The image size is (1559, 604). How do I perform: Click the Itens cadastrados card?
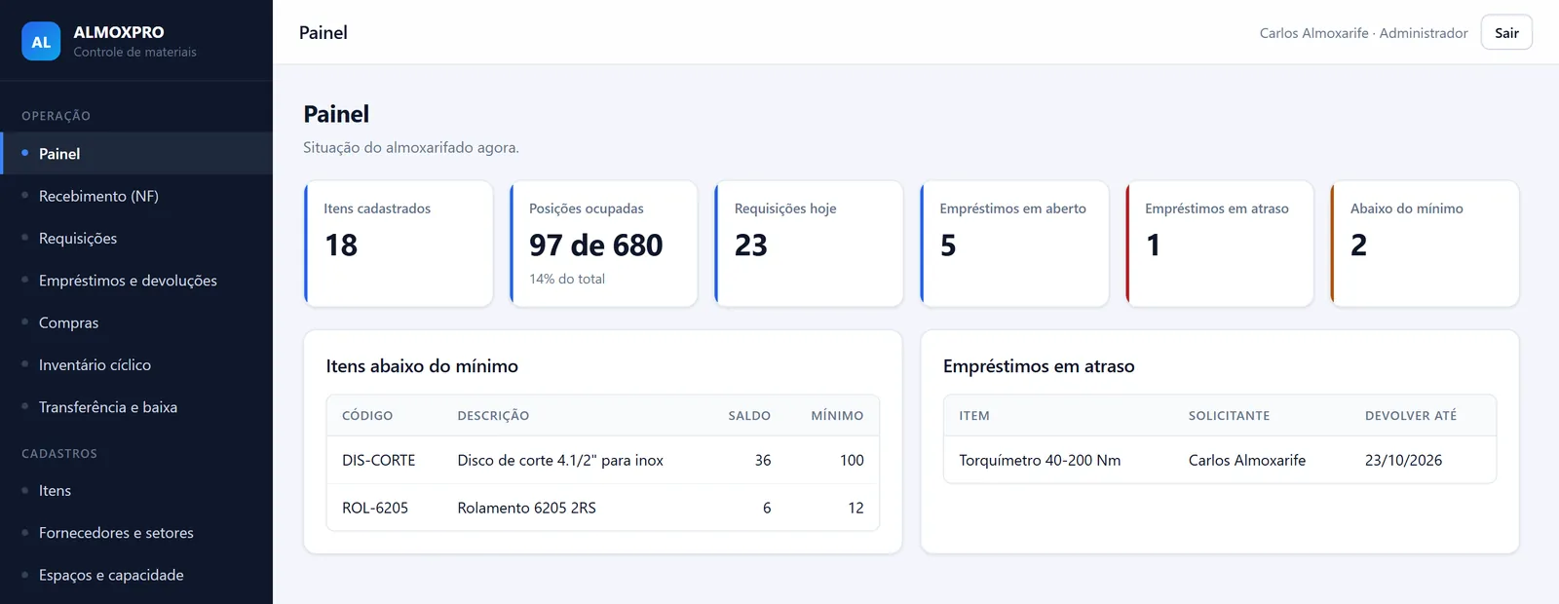399,244
